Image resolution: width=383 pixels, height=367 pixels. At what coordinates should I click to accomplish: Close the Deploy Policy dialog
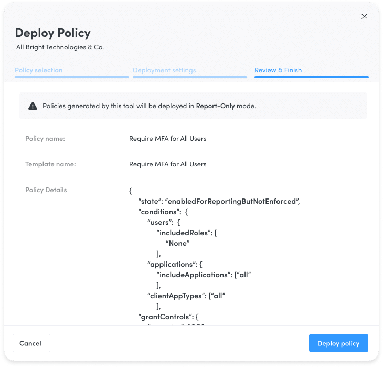tap(364, 16)
